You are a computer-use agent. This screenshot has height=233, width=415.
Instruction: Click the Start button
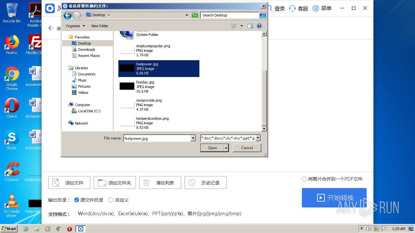(9, 228)
